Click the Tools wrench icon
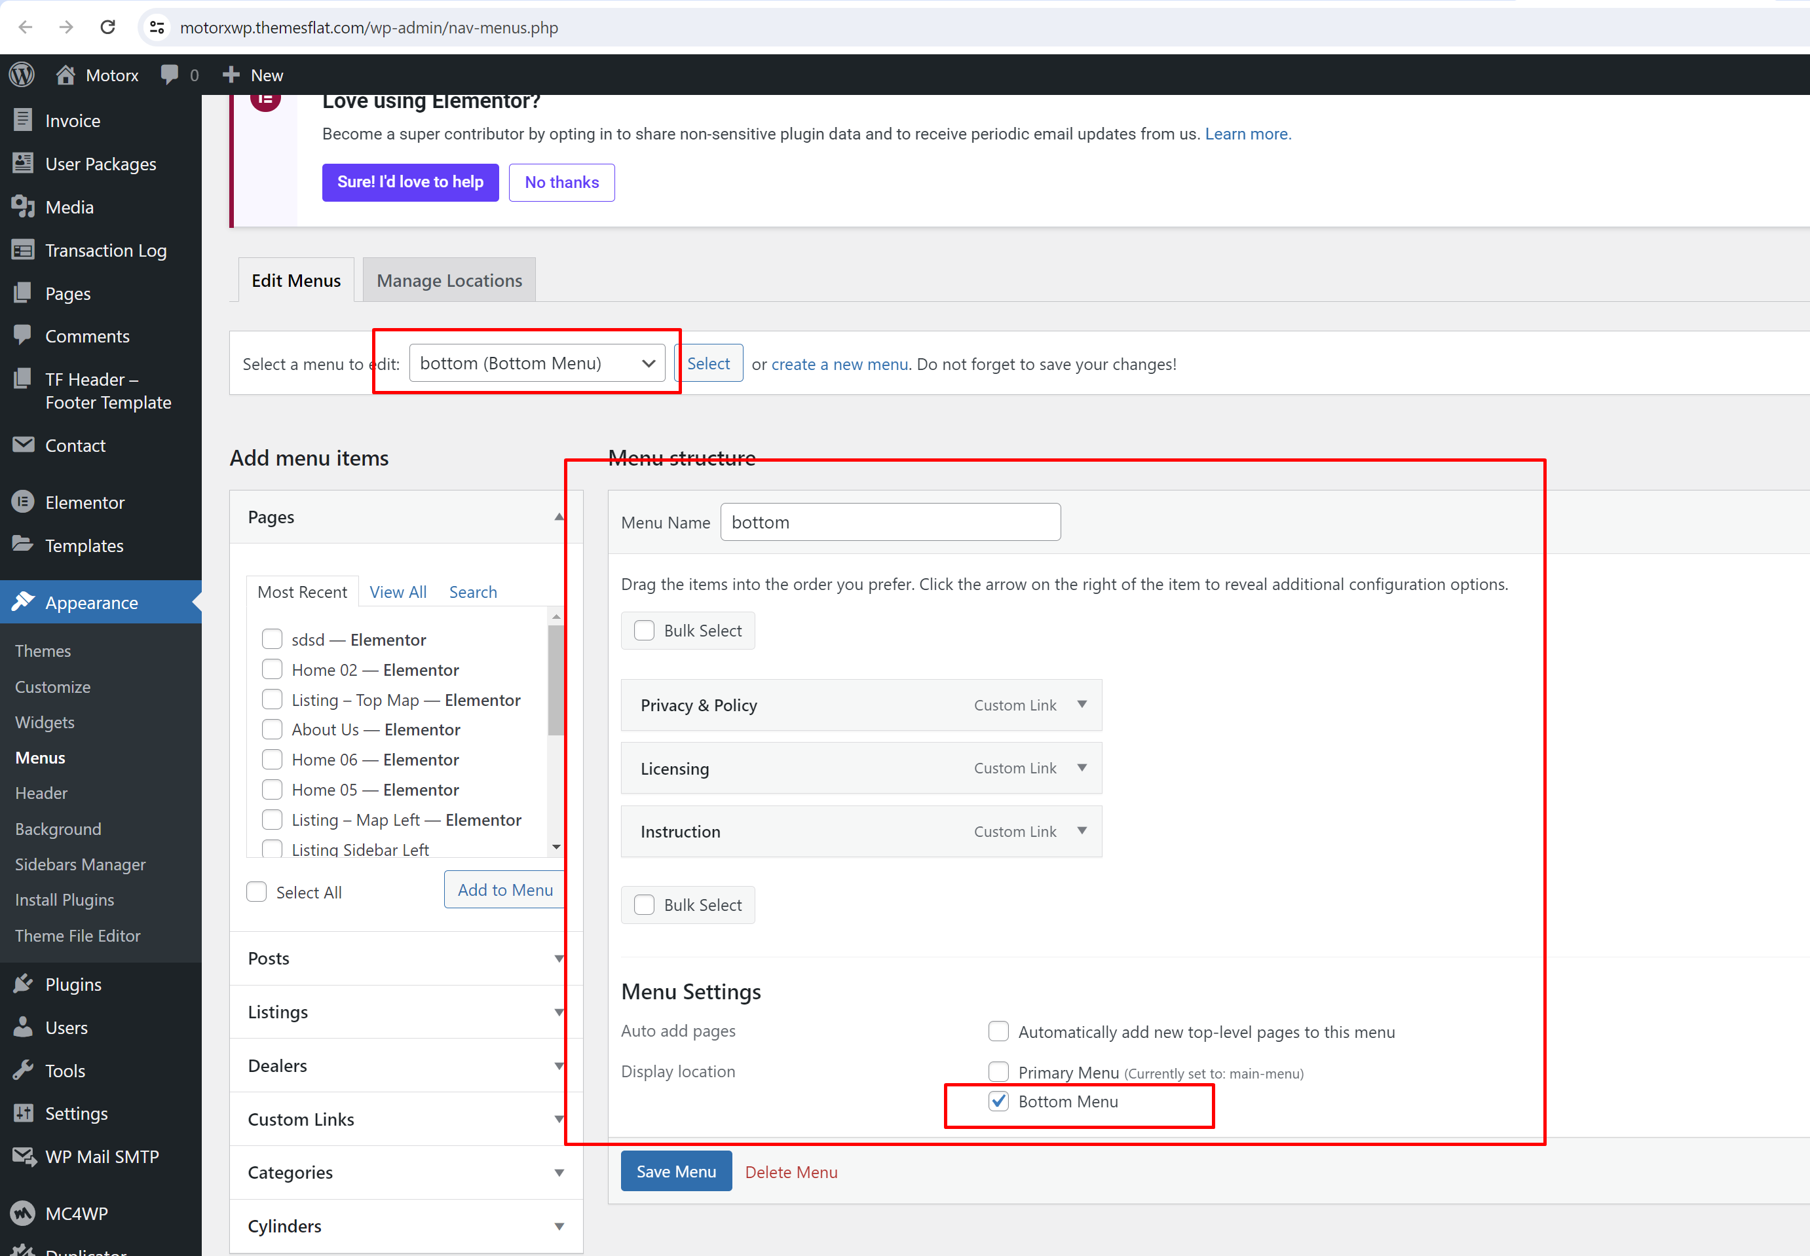This screenshot has width=1810, height=1256. (23, 1070)
